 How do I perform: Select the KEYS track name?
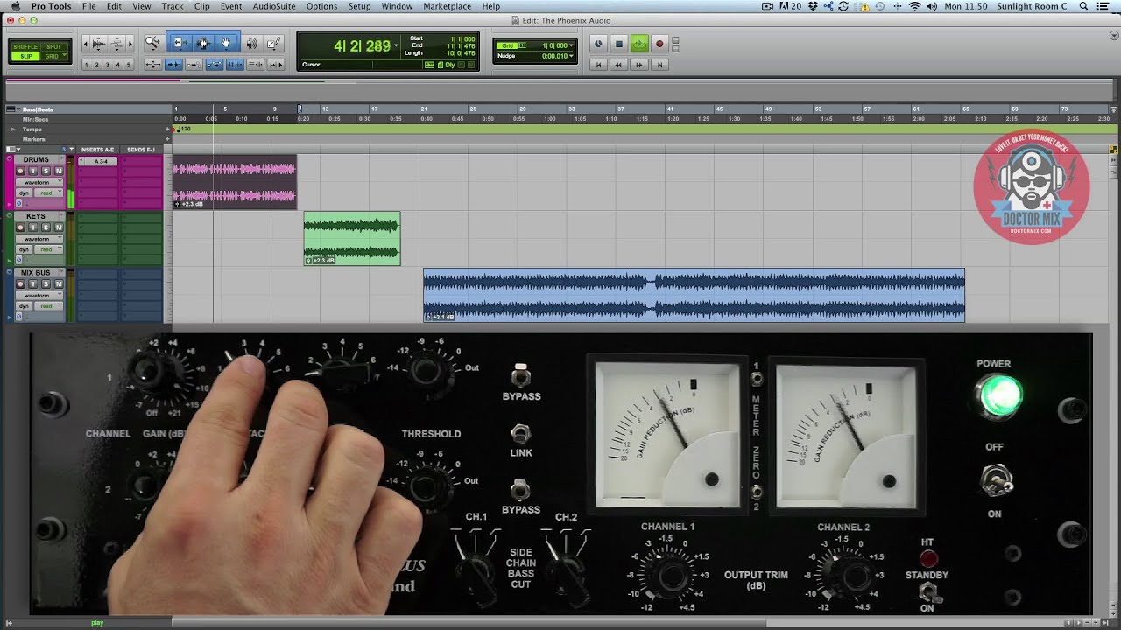(36, 216)
